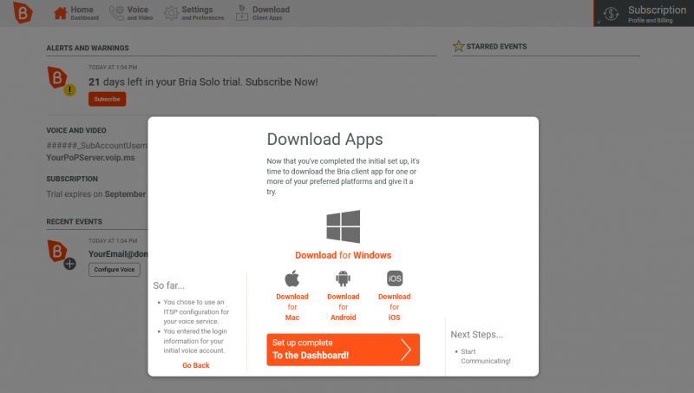The height and width of the screenshot is (393, 694).
Task: Click the Go Back link
Action: [196, 365]
